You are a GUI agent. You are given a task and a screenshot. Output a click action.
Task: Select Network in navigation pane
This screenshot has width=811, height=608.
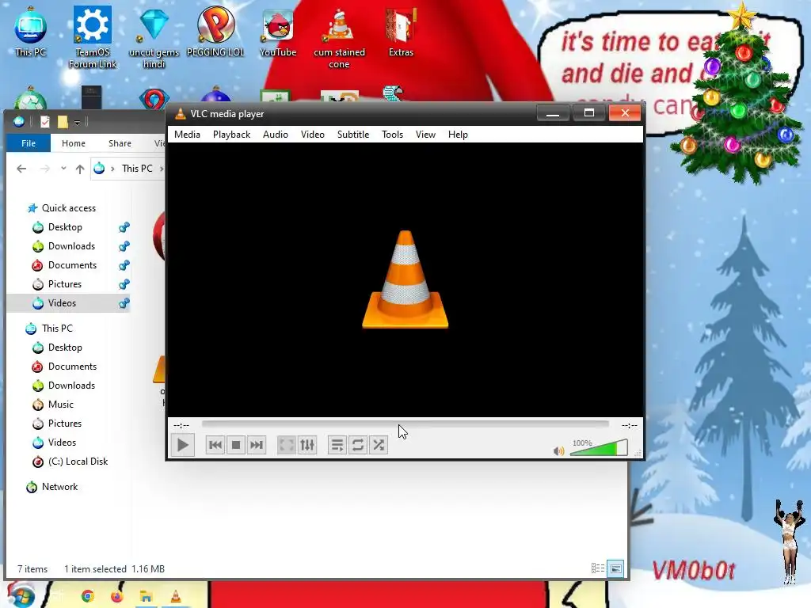(x=59, y=487)
